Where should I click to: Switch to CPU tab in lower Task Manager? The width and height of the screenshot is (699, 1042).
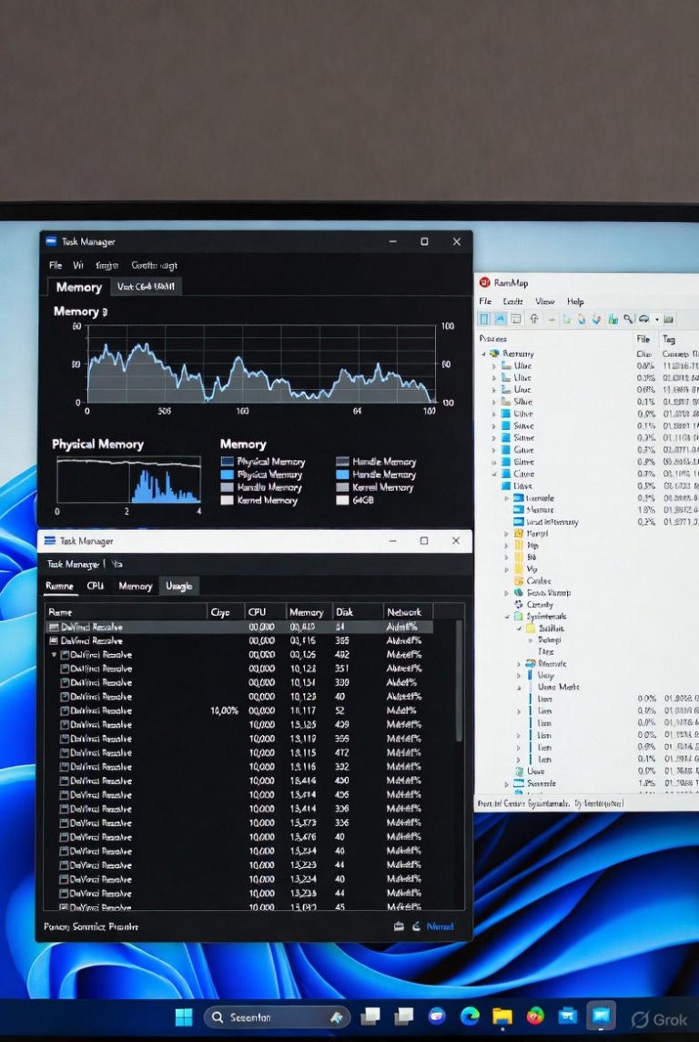(x=95, y=587)
